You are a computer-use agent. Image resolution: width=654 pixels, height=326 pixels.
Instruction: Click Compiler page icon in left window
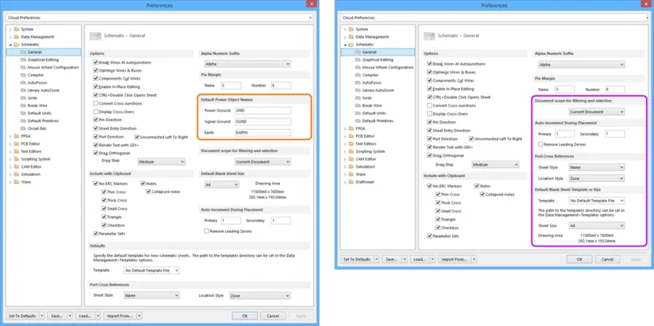24,75
